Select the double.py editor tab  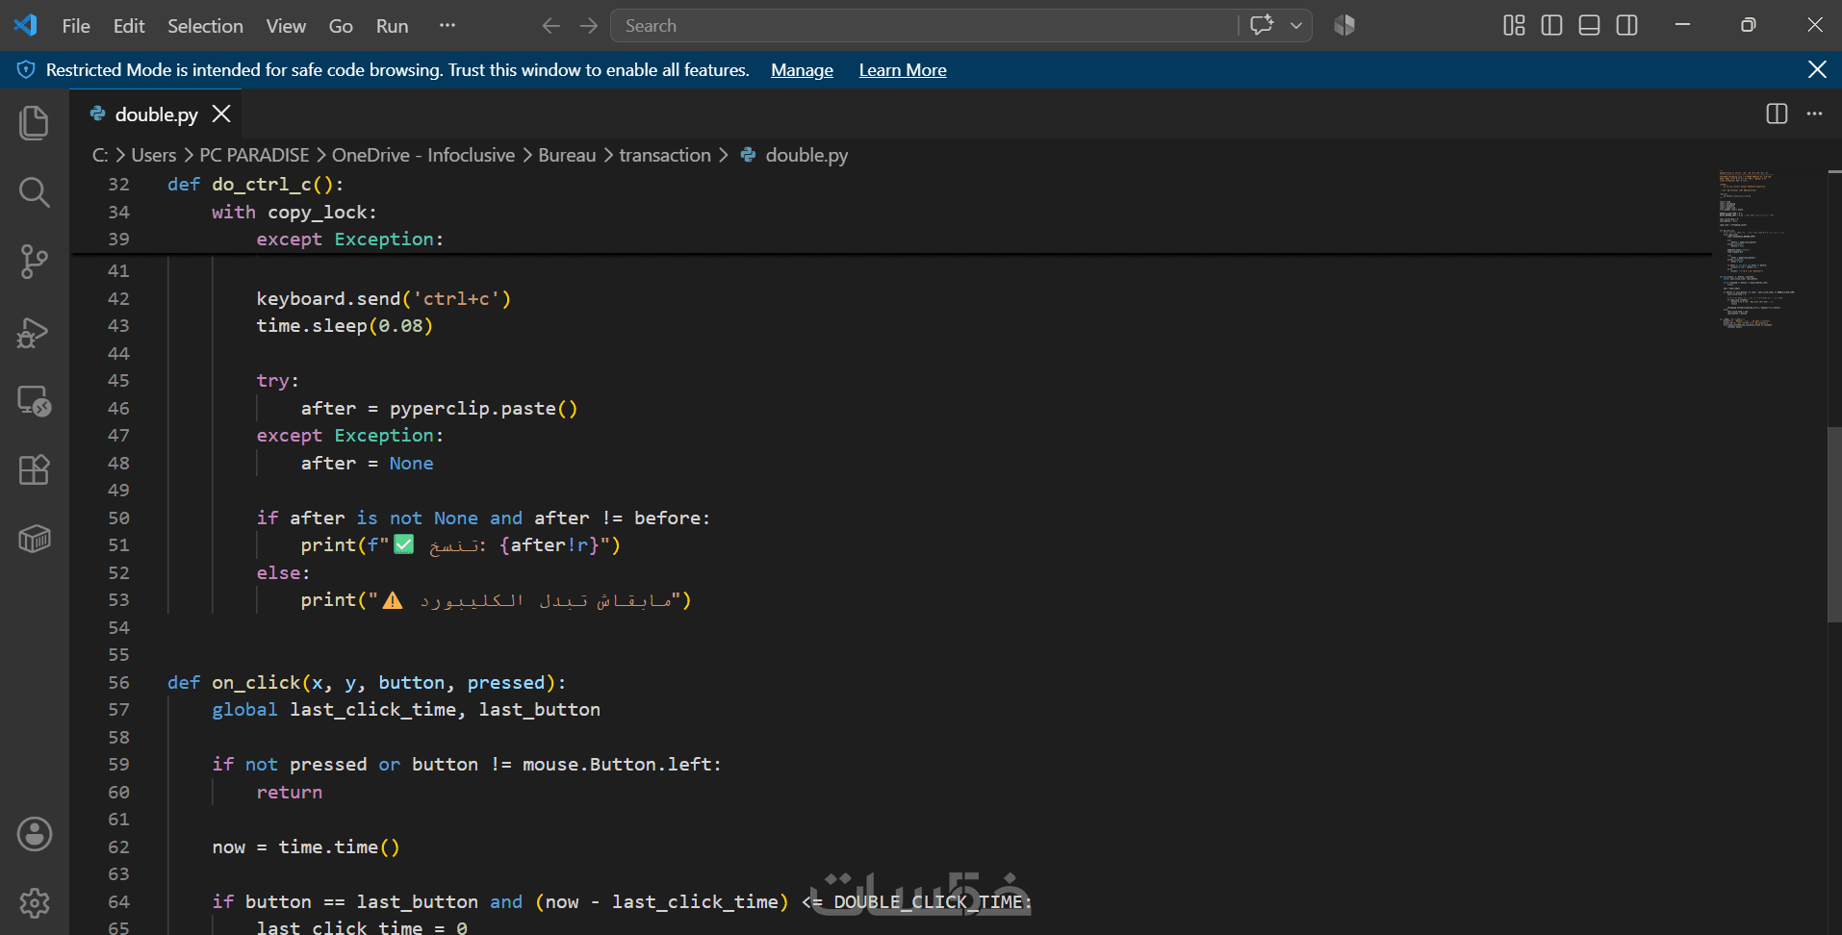156,114
